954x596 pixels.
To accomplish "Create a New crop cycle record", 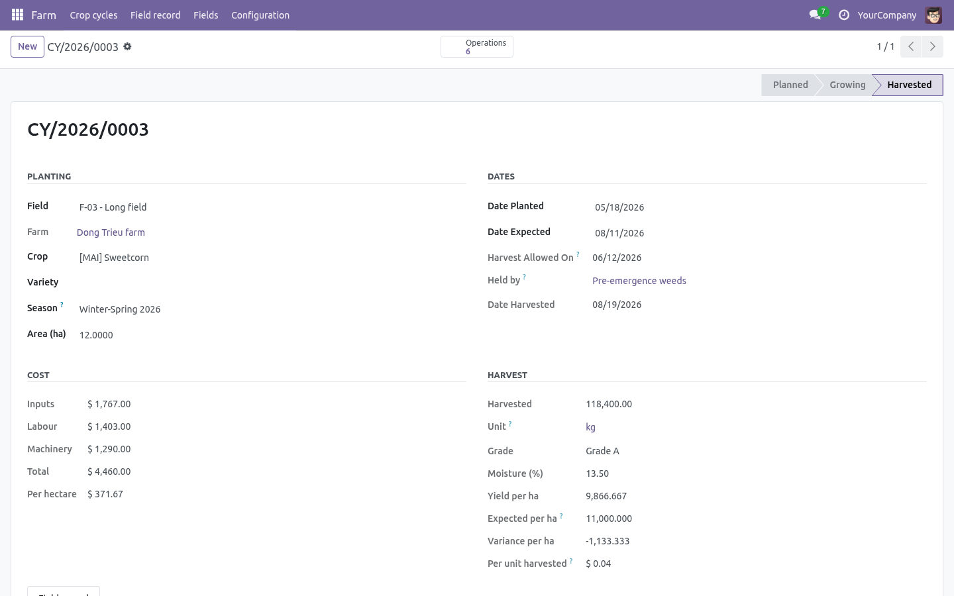I will tap(27, 46).
